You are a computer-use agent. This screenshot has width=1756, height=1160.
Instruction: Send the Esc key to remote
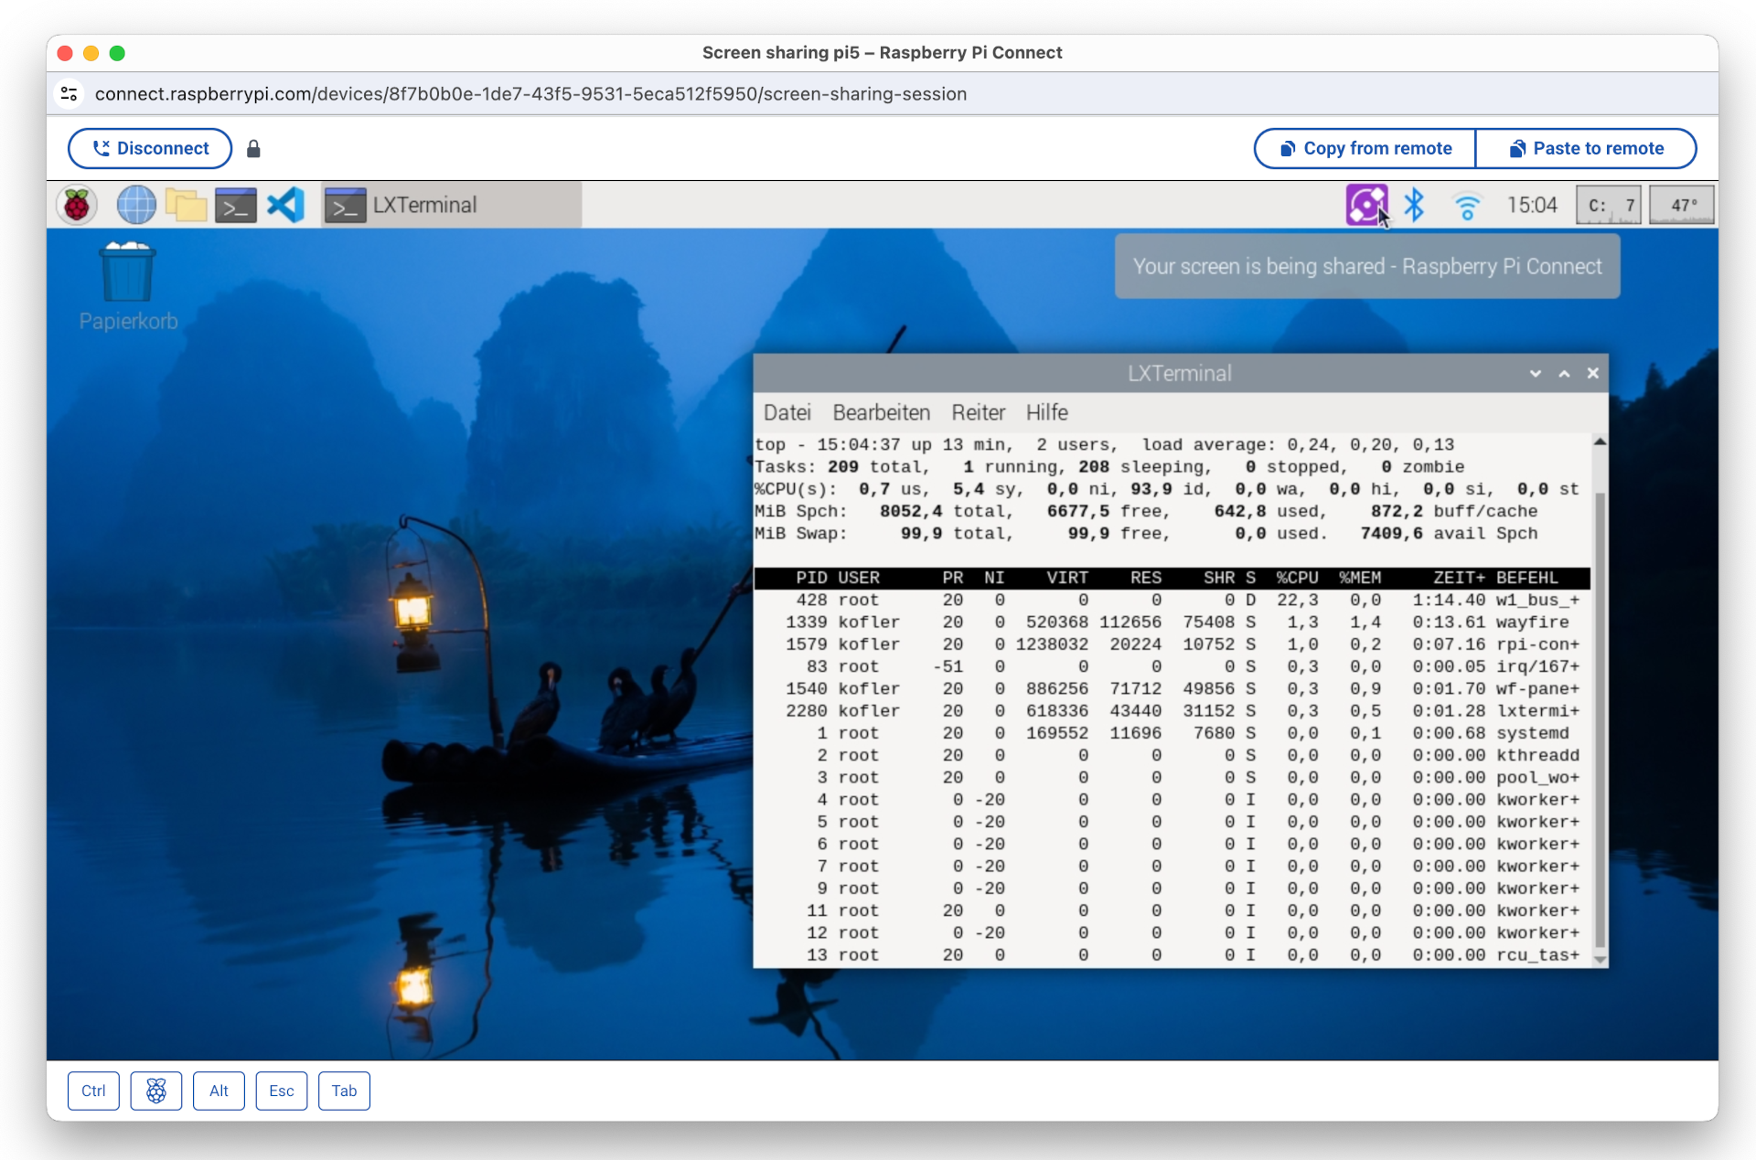pyautogui.click(x=282, y=1091)
